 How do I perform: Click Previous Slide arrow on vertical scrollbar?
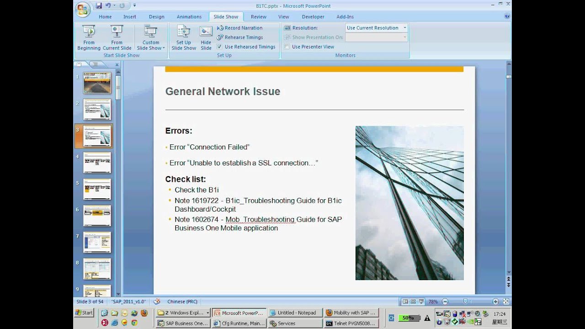coord(508,279)
